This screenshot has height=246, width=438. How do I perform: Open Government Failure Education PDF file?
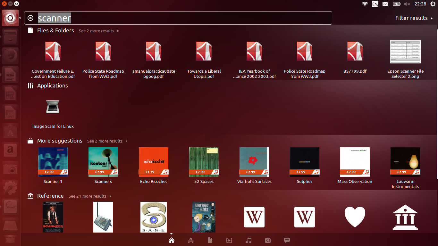pyautogui.click(x=53, y=59)
